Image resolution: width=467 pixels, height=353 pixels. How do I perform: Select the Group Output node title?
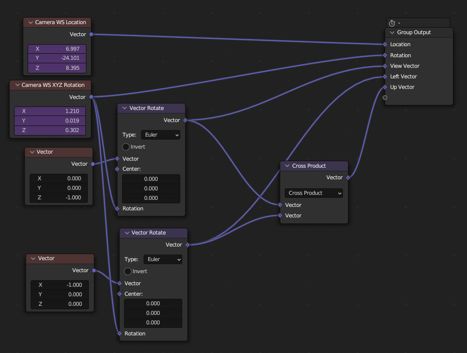point(414,33)
